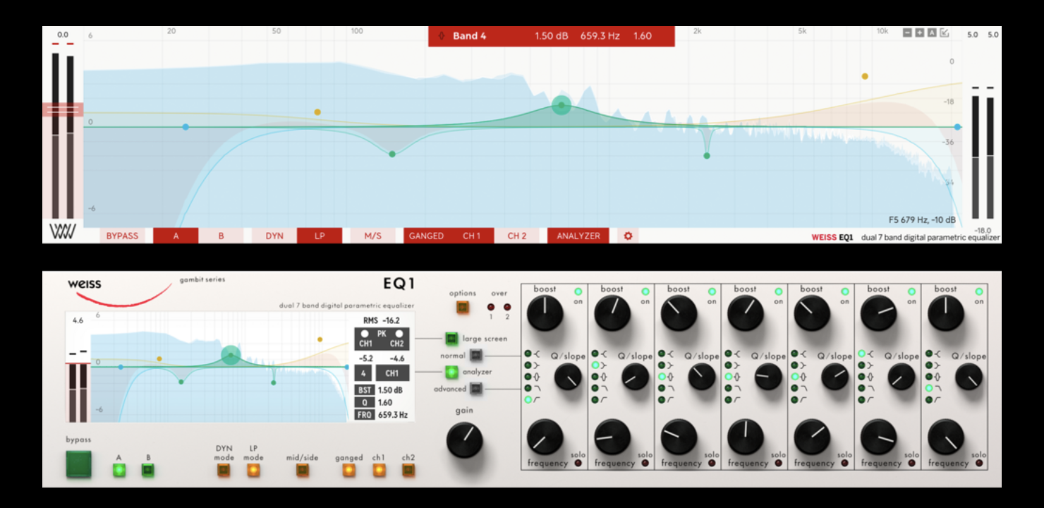Select band 6 peaking bell filter type
The width and height of the screenshot is (1044, 508).
click(861, 377)
